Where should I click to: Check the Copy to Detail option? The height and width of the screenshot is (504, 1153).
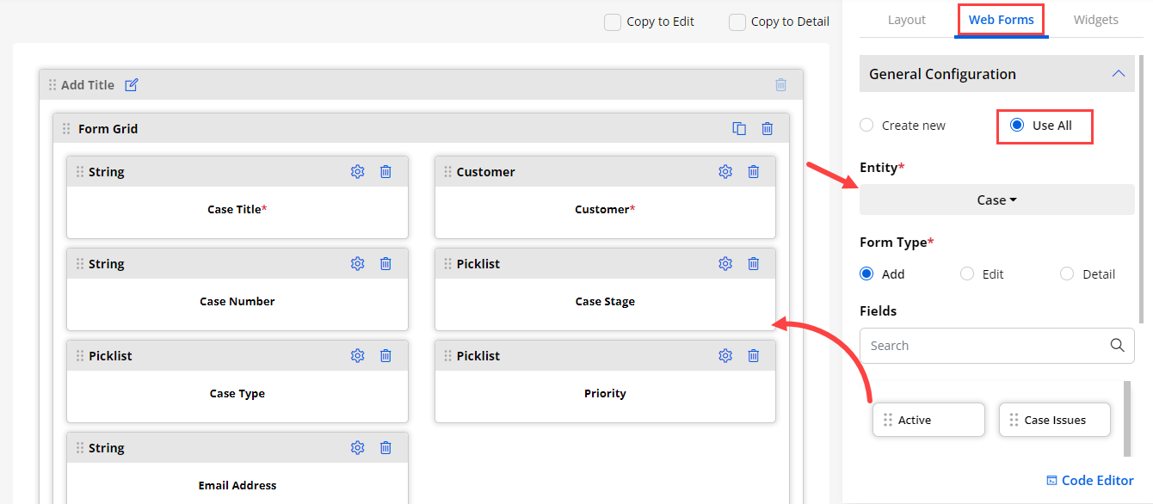pyautogui.click(x=737, y=22)
